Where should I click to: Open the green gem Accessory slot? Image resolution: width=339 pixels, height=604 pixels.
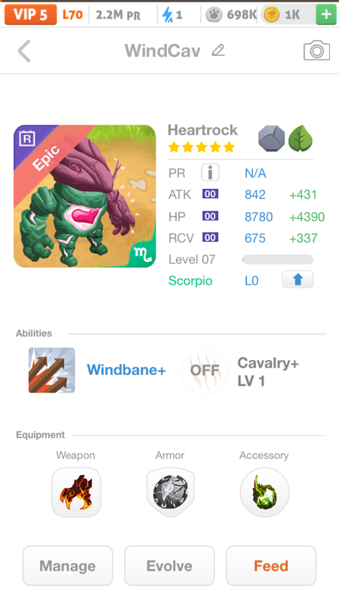pyautogui.click(x=264, y=492)
